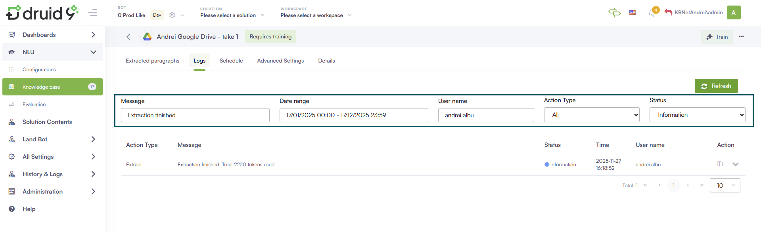Image resolution: width=761 pixels, height=232 pixels.
Task: Open language selector flag icon
Action: point(633,13)
